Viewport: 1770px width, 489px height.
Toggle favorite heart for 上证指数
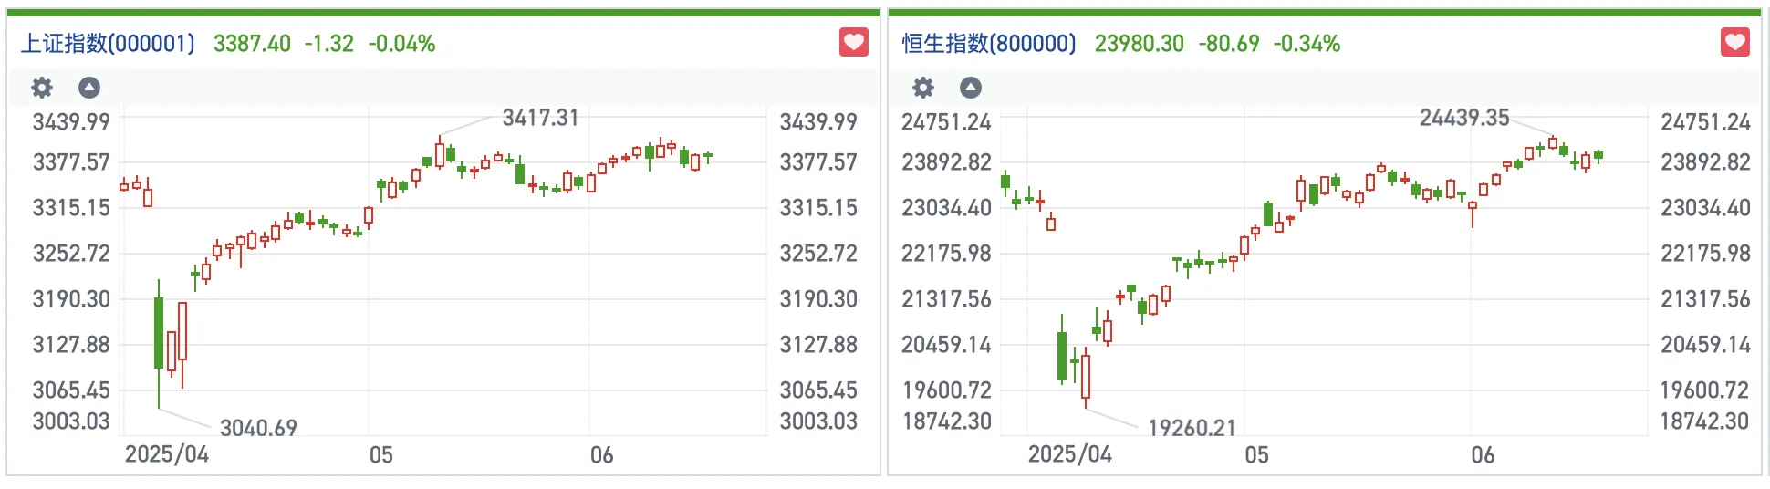(x=854, y=42)
